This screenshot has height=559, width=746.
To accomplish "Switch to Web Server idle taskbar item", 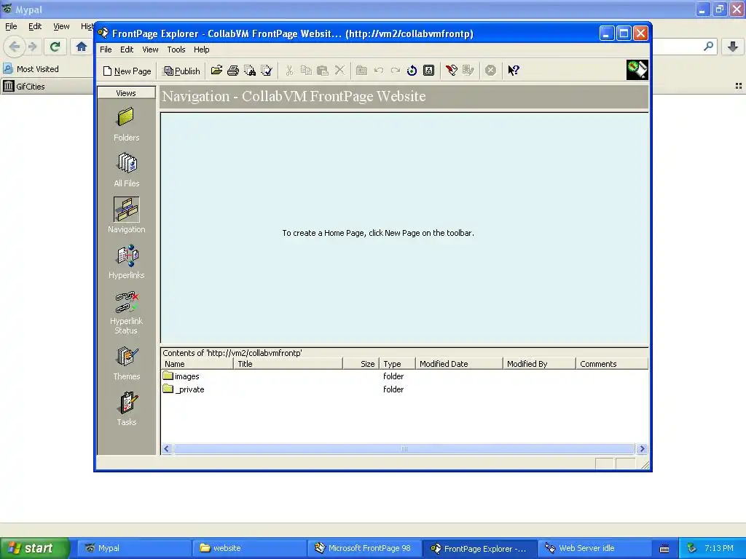I will (x=594, y=548).
